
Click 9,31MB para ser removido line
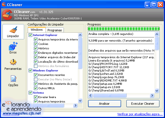point(120,41)
